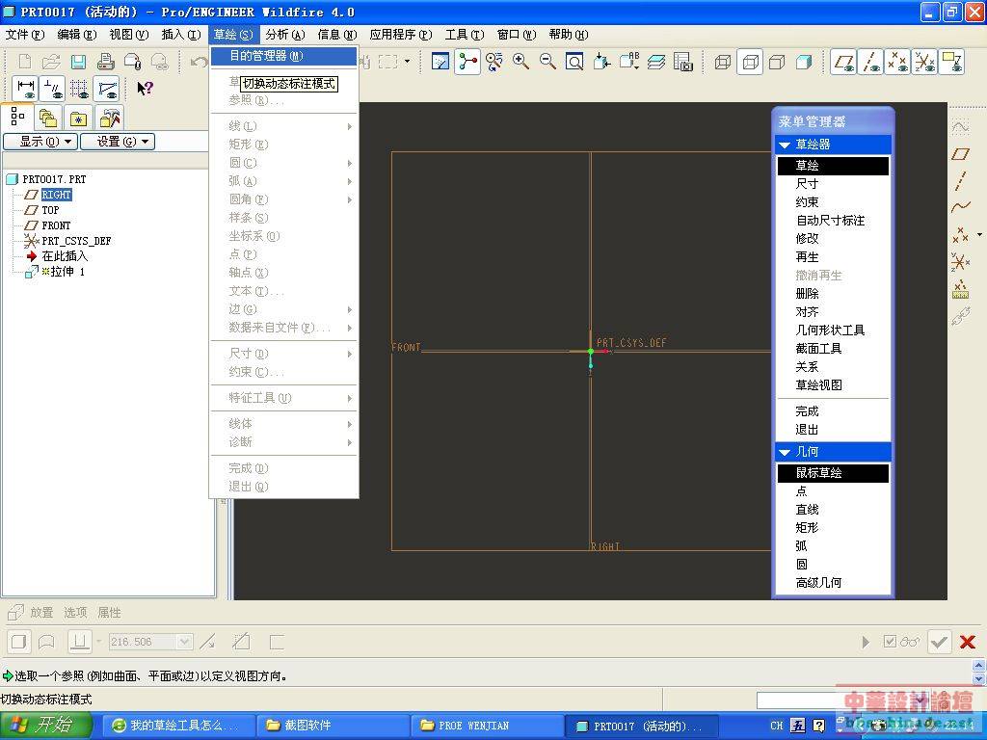Click the 开始 Start button
Image resolution: width=987 pixels, height=740 pixels.
45,726
